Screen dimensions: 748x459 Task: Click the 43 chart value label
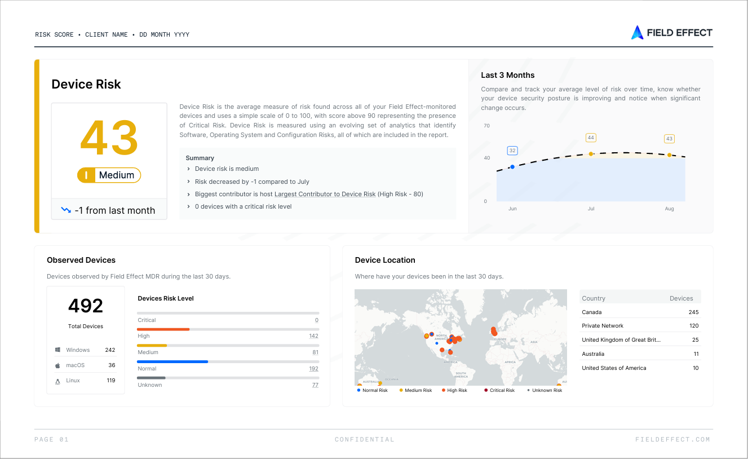pos(669,139)
